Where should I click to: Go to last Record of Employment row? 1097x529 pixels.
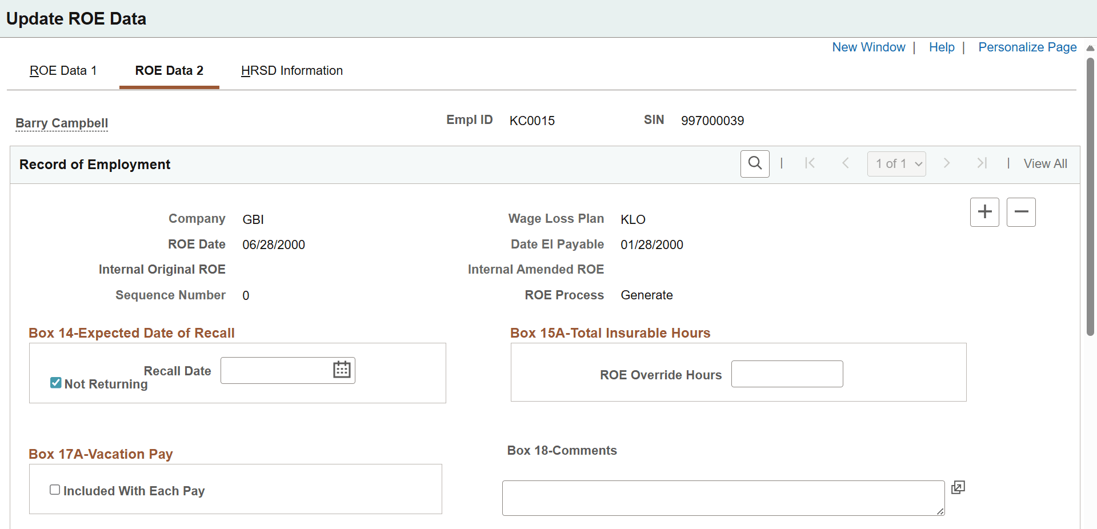982,163
